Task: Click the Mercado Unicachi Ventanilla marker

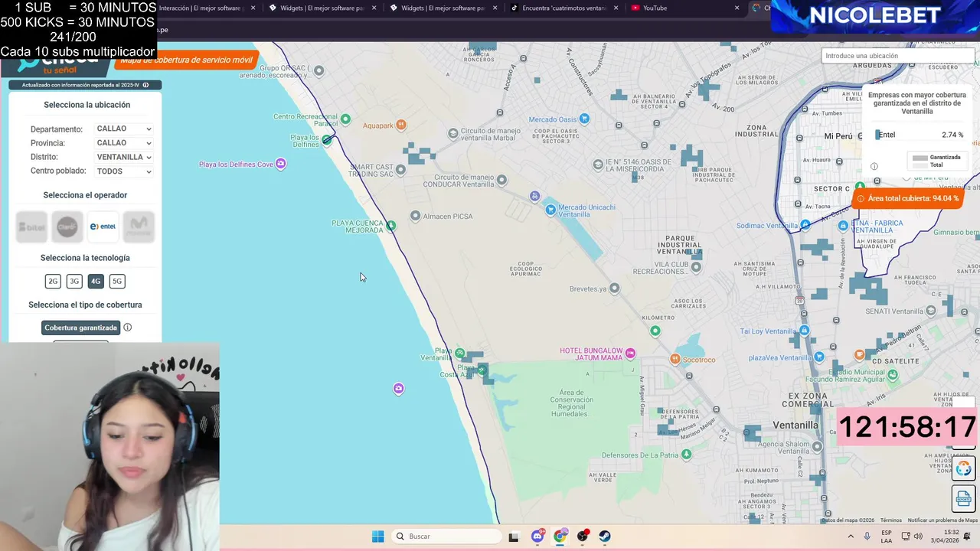Action: 550,210
